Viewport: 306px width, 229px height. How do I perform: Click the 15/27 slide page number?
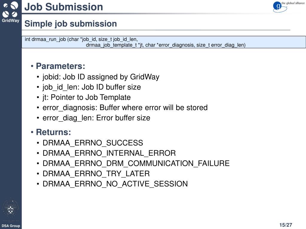coord(286,225)
